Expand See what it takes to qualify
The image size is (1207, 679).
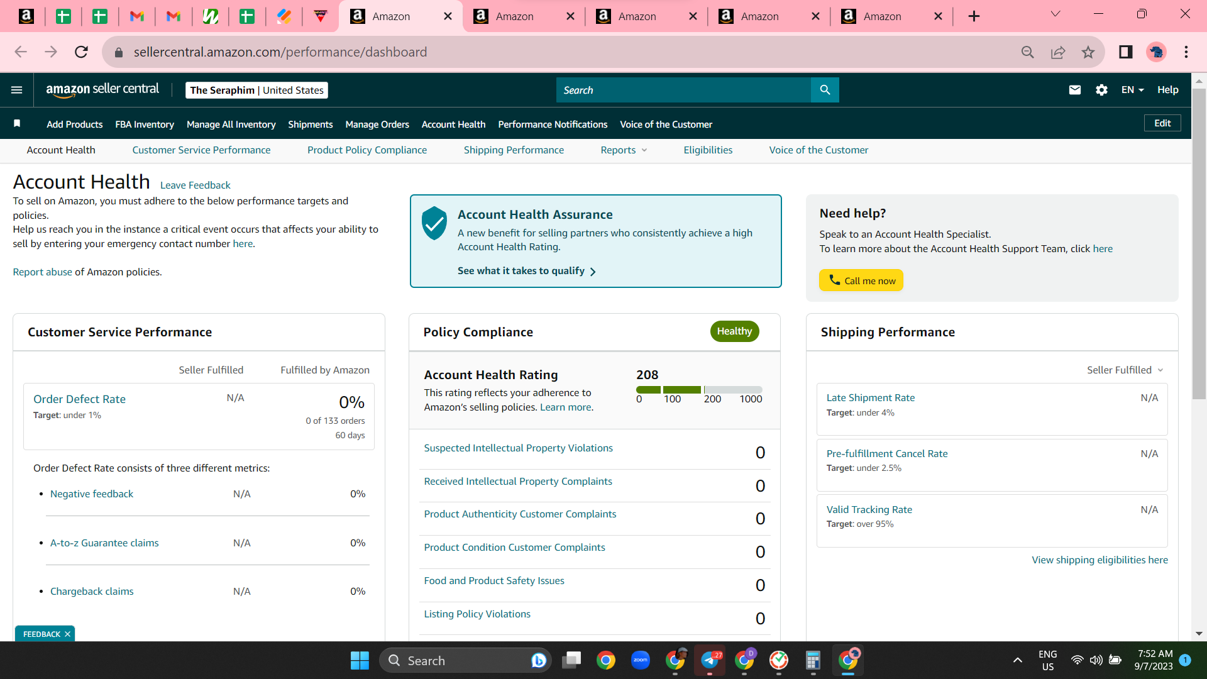point(527,271)
